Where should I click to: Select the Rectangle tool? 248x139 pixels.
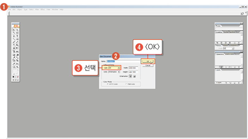[17, 39]
